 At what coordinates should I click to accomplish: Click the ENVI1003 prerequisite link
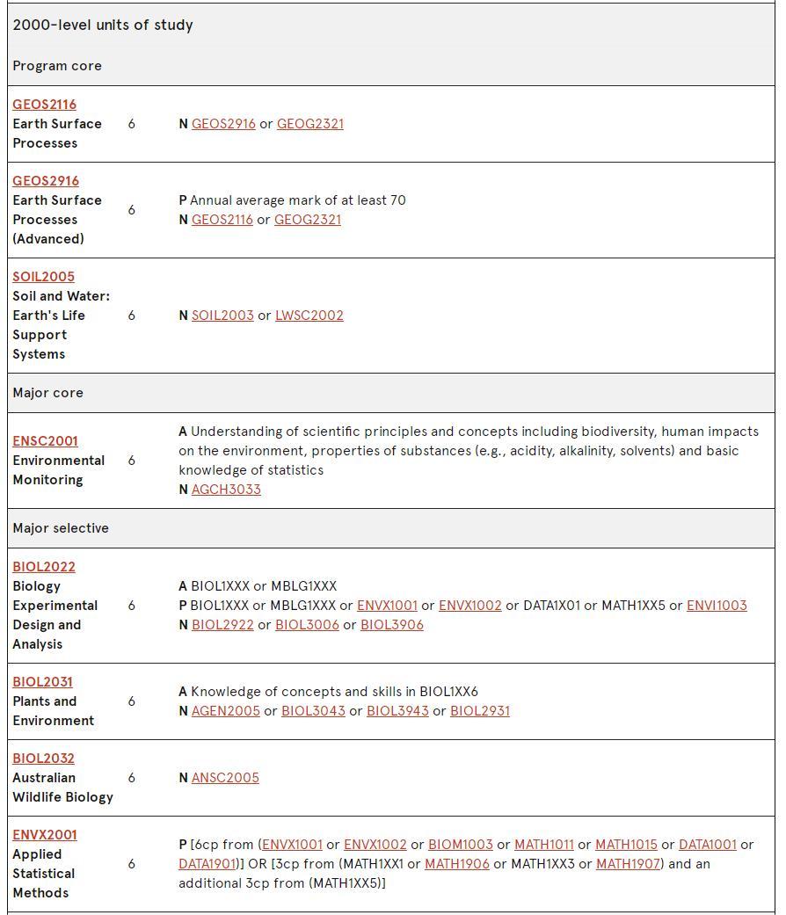pyautogui.click(x=717, y=605)
